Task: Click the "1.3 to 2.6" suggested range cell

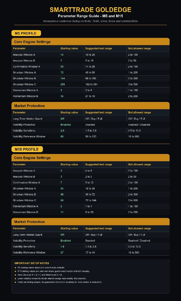Action: [91, 247]
